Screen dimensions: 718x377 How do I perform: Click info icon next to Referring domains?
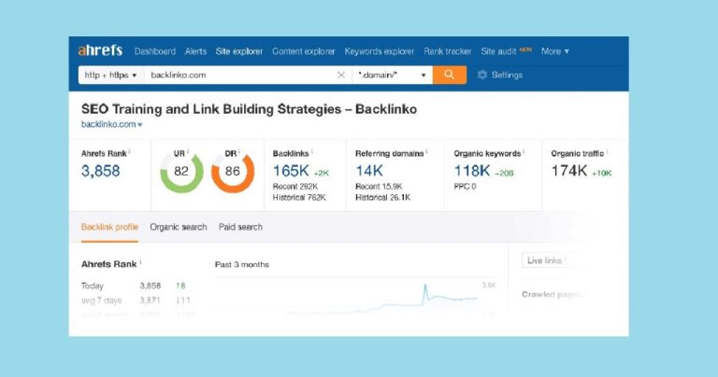(x=426, y=152)
